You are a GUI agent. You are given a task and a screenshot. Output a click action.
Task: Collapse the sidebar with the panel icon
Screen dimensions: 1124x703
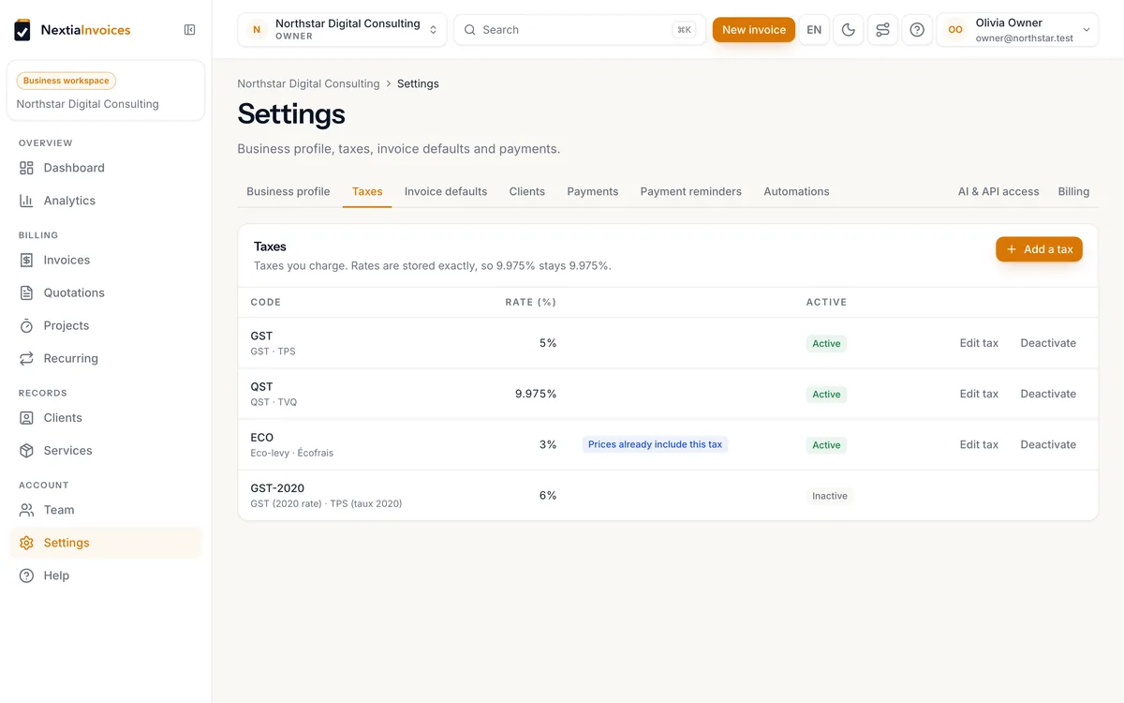click(190, 30)
